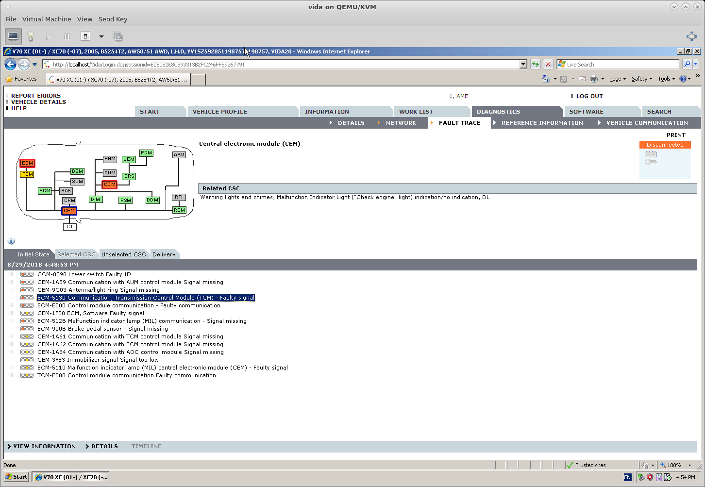Expand the shutdown options arrow

coord(101,36)
